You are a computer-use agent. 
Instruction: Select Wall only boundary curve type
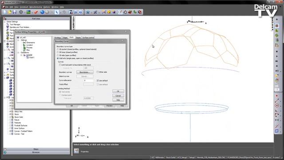[58, 58]
